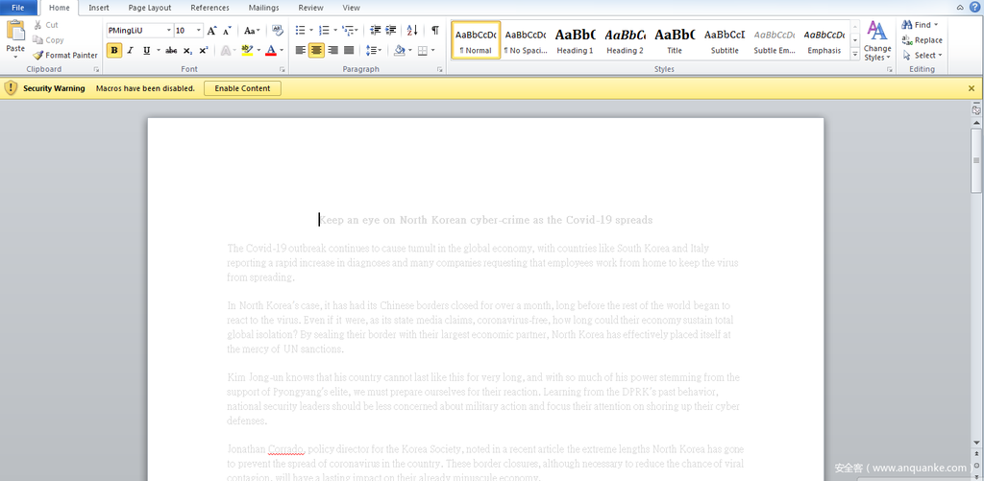
Task: Open the Mailings ribbon tab
Action: pyautogui.click(x=263, y=8)
